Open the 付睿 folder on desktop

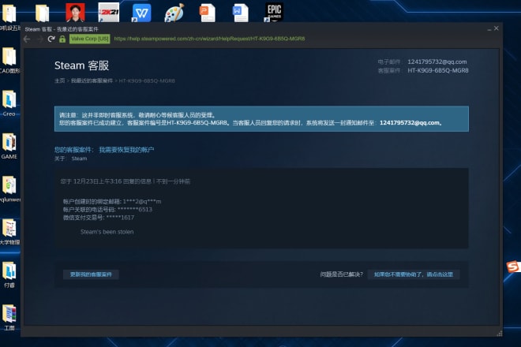click(x=9, y=274)
